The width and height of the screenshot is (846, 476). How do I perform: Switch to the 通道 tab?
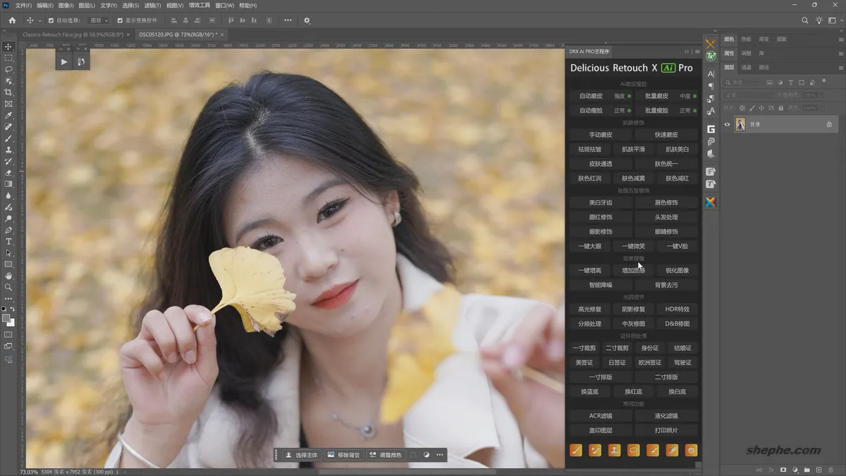747,68
